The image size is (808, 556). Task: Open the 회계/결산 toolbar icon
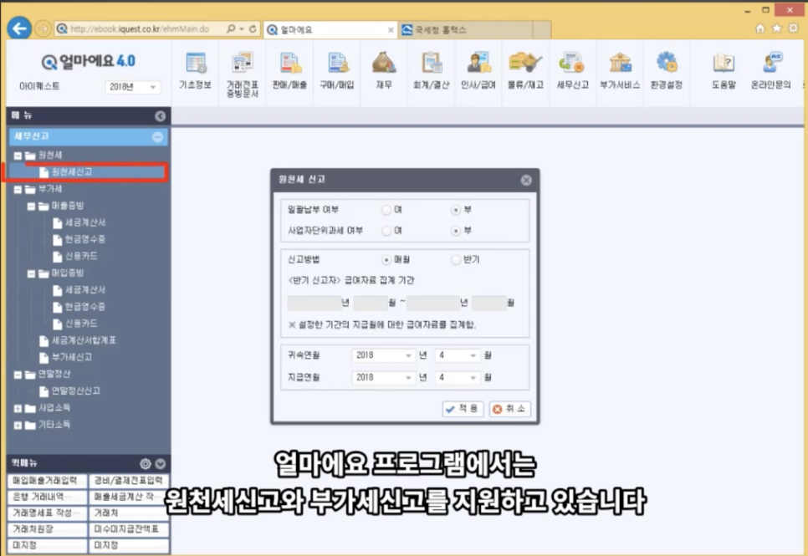click(x=432, y=70)
